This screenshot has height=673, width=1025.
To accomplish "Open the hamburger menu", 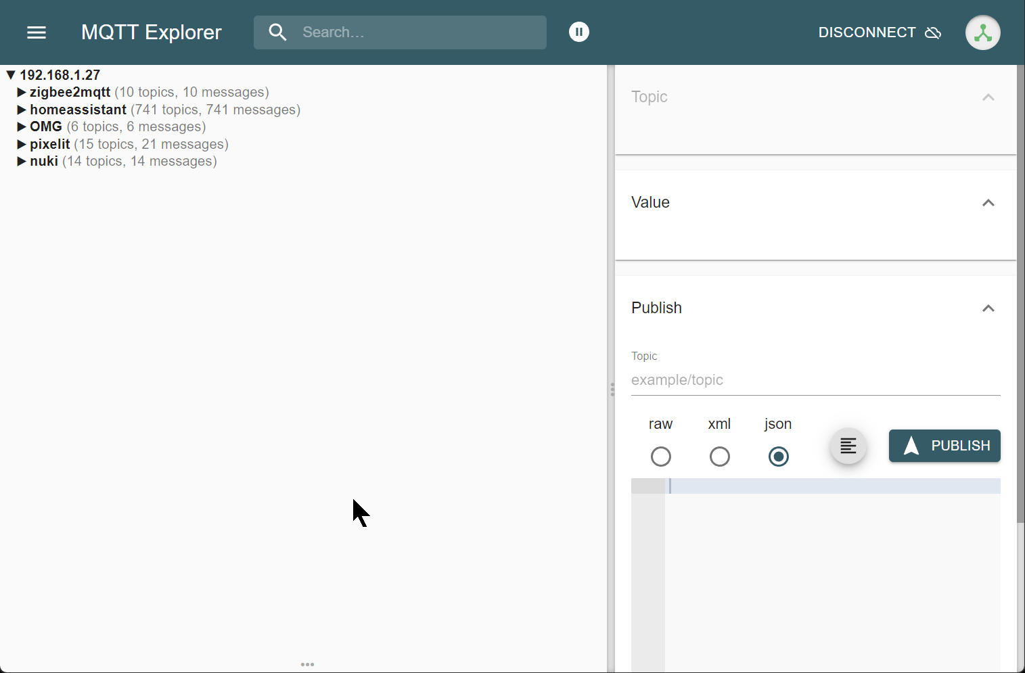I will click(37, 32).
